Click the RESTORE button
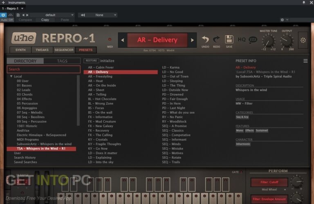Viewport: 314px width, 204px height. click(91, 61)
